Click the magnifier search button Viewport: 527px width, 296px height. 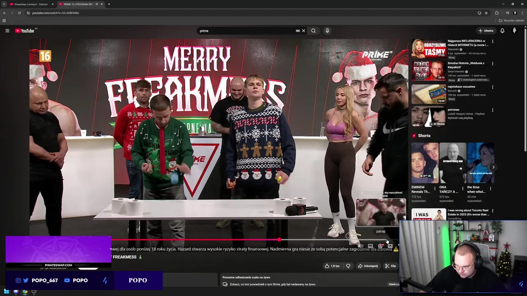click(313, 31)
